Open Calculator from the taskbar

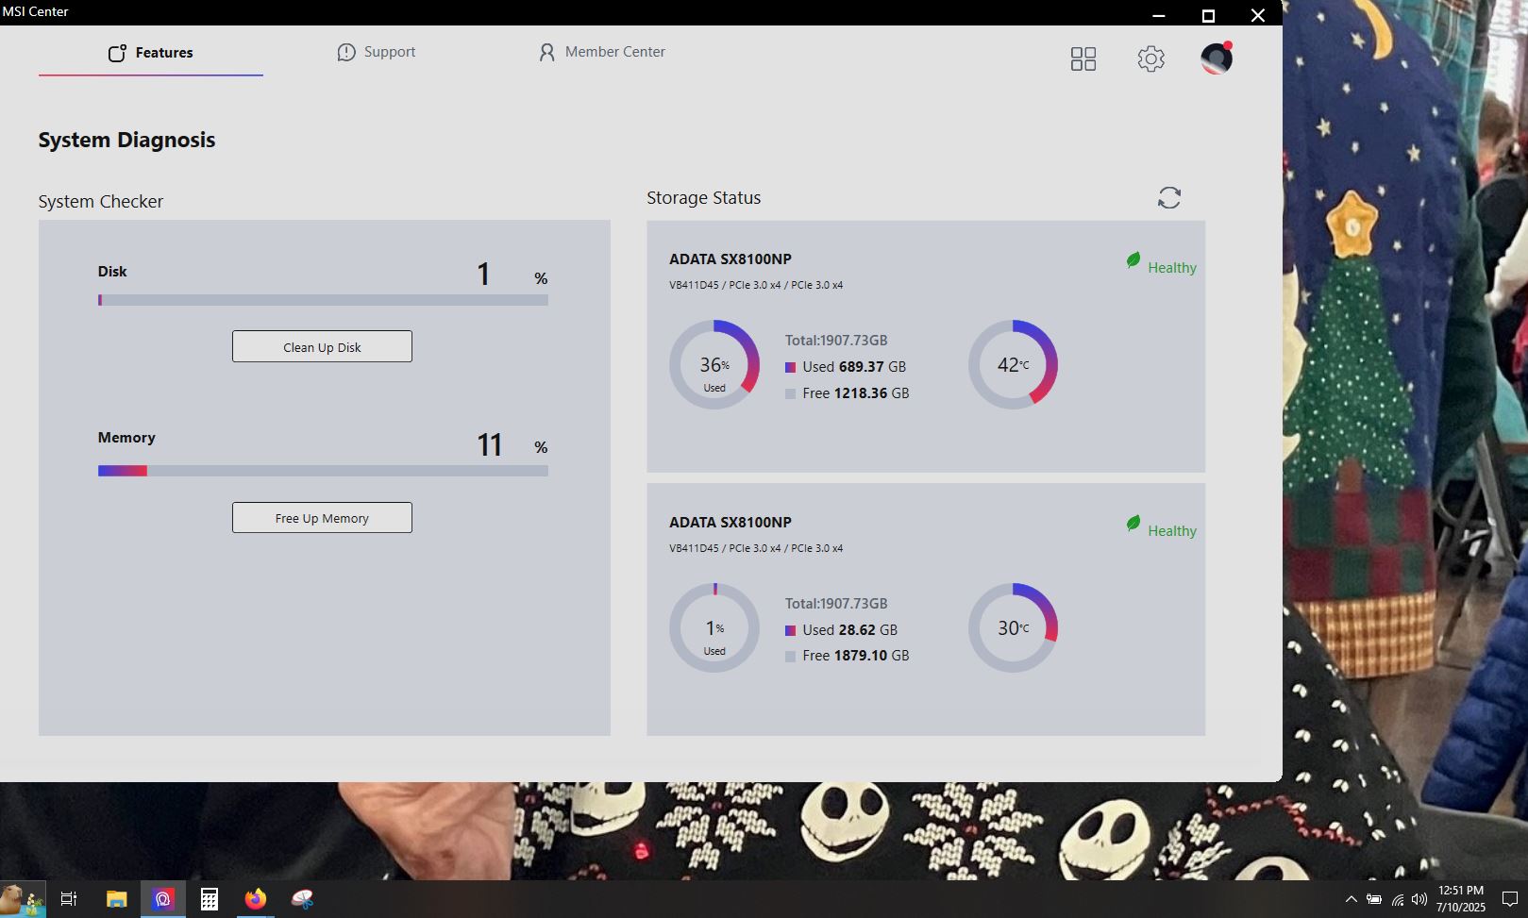(x=210, y=899)
